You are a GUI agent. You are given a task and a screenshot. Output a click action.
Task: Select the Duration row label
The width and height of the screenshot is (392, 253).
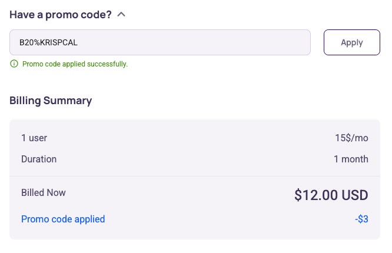[39, 159]
